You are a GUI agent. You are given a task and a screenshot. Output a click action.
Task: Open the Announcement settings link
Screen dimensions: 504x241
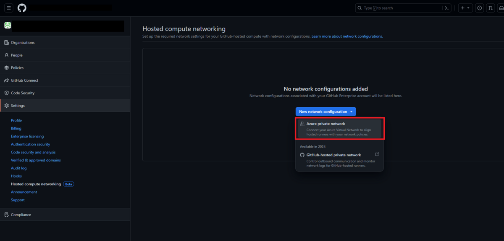click(x=24, y=192)
